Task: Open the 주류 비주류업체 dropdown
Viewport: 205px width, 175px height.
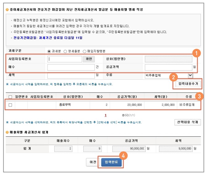Action: [169, 75]
